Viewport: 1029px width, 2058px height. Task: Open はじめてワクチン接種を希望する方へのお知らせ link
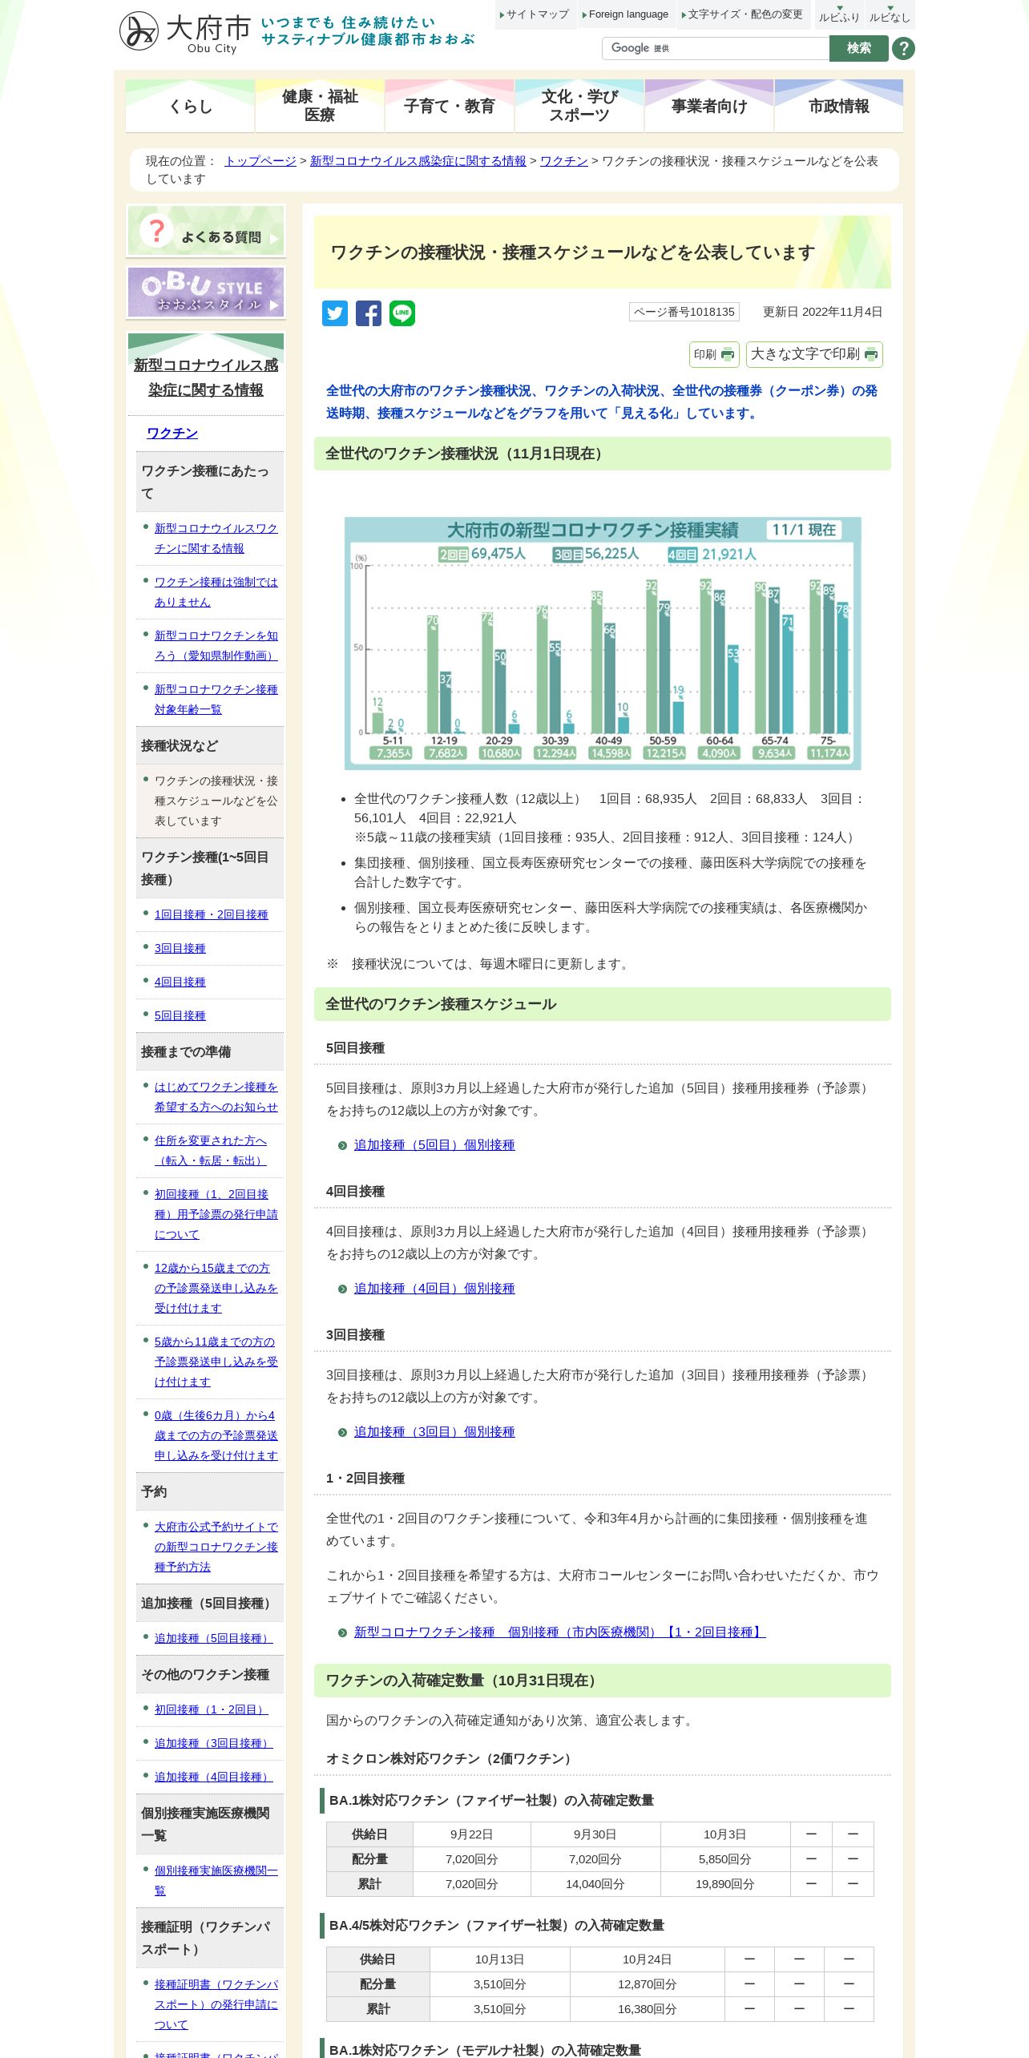216,1097
